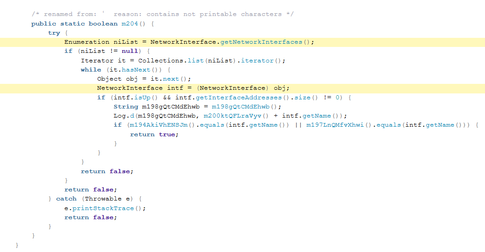Click the it.next() method call

172,79
